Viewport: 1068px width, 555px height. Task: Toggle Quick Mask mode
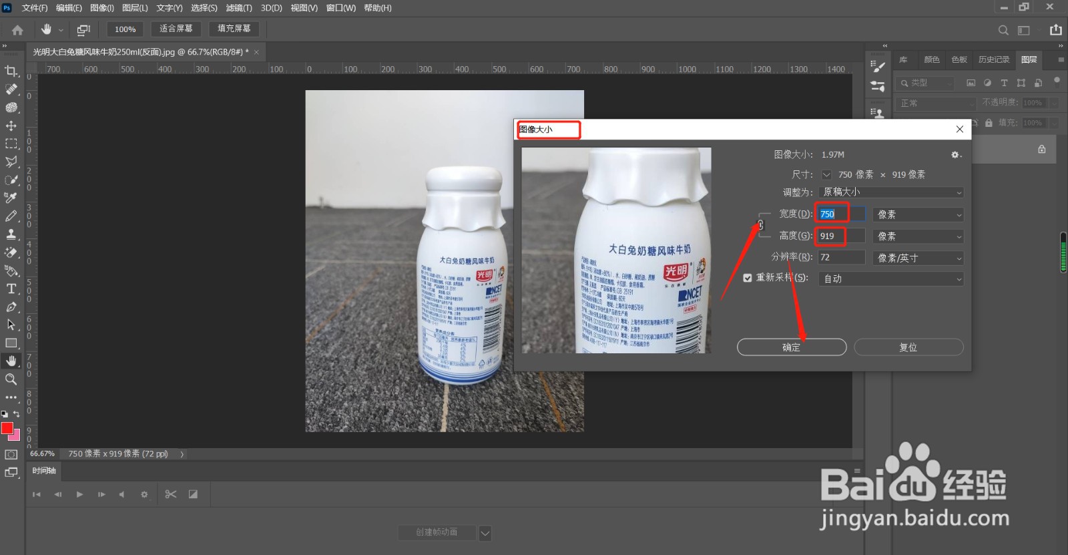(11, 454)
